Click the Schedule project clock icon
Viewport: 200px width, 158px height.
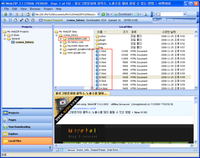[x=33, y=20]
